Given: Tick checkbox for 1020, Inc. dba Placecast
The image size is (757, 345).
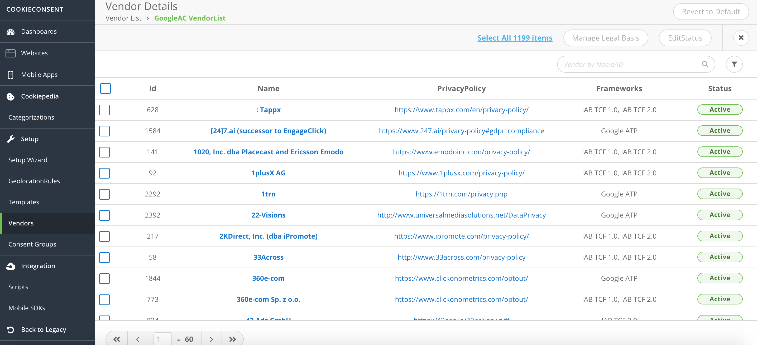Looking at the screenshot, I should tap(104, 152).
